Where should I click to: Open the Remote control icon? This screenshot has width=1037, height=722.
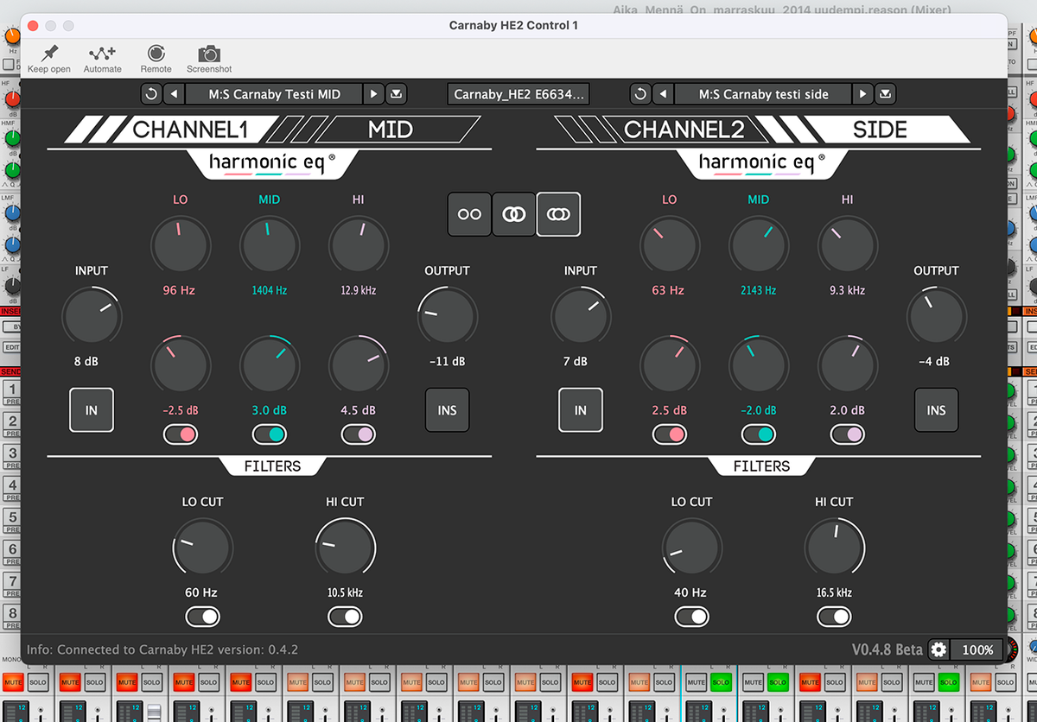click(x=156, y=54)
